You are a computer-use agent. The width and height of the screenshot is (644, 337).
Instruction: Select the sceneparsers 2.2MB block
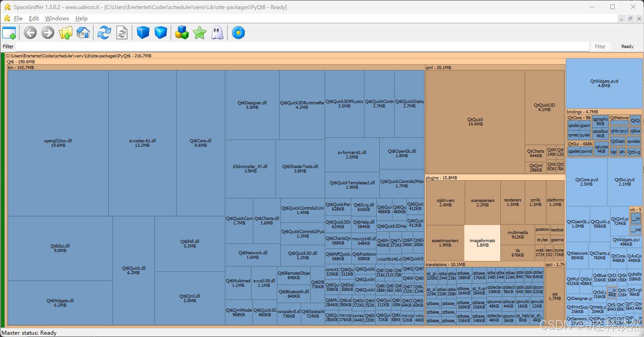[482, 202]
